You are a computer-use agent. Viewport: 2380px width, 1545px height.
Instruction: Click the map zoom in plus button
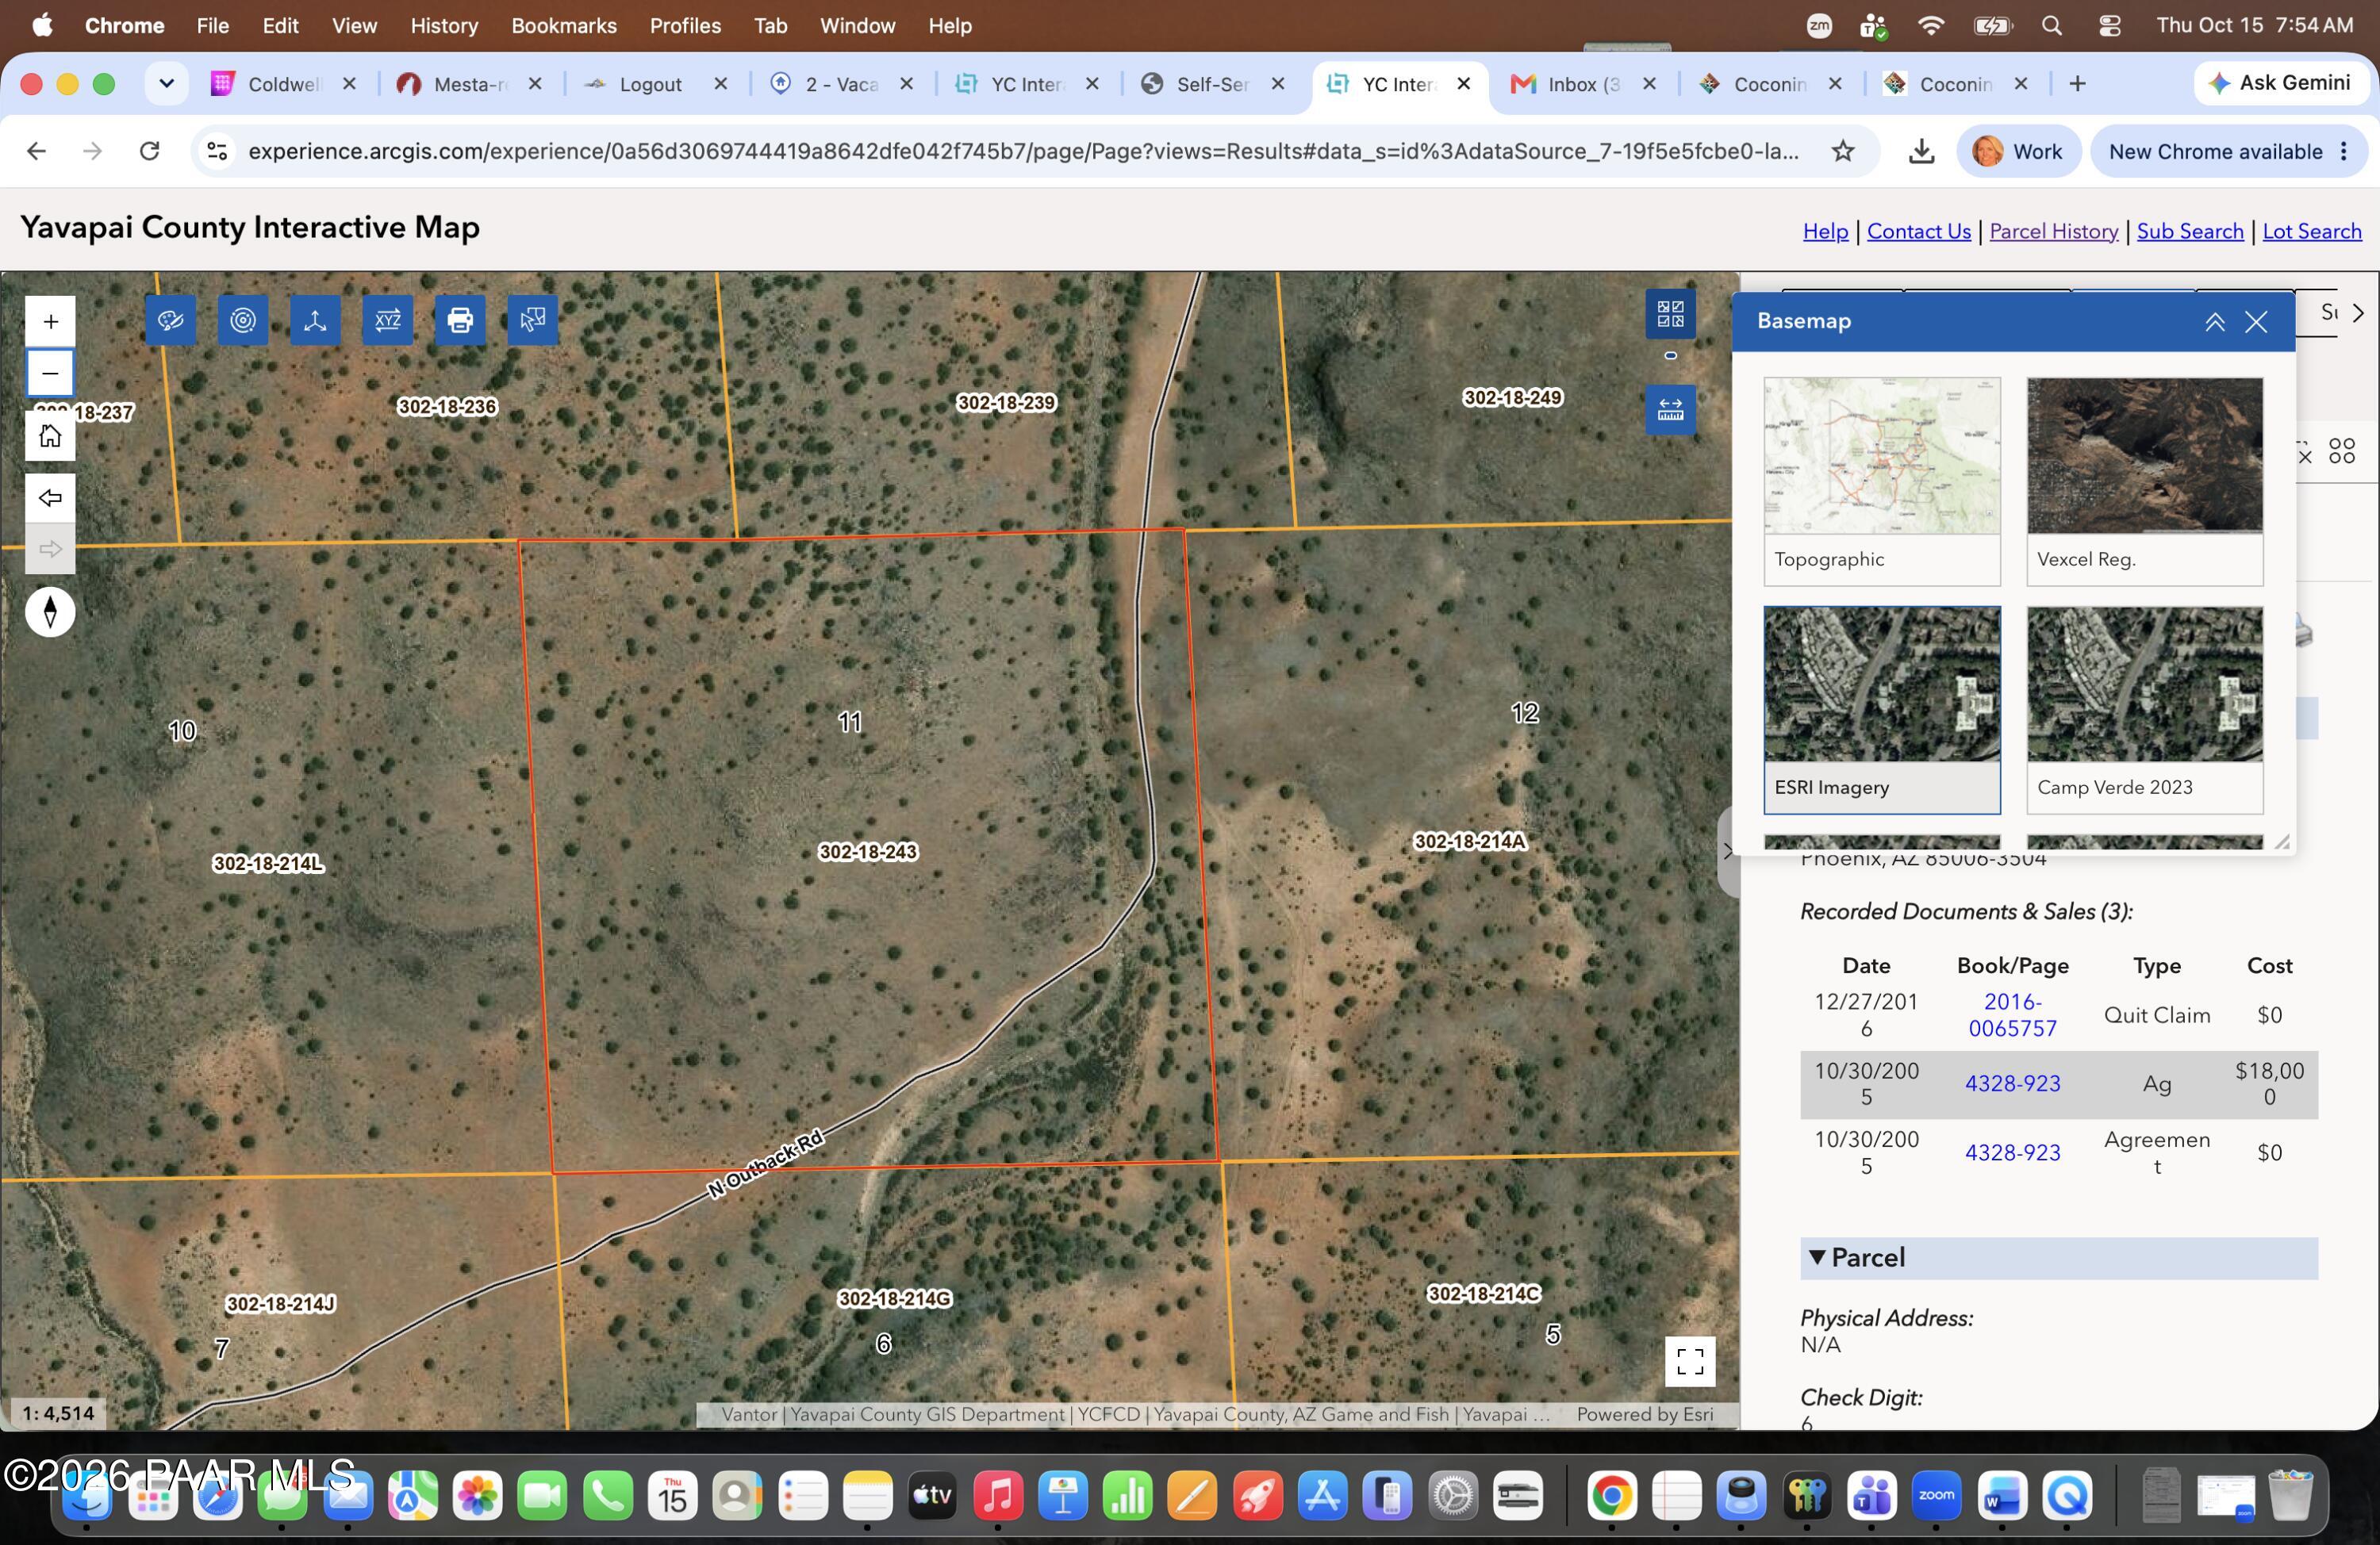[50, 321]
